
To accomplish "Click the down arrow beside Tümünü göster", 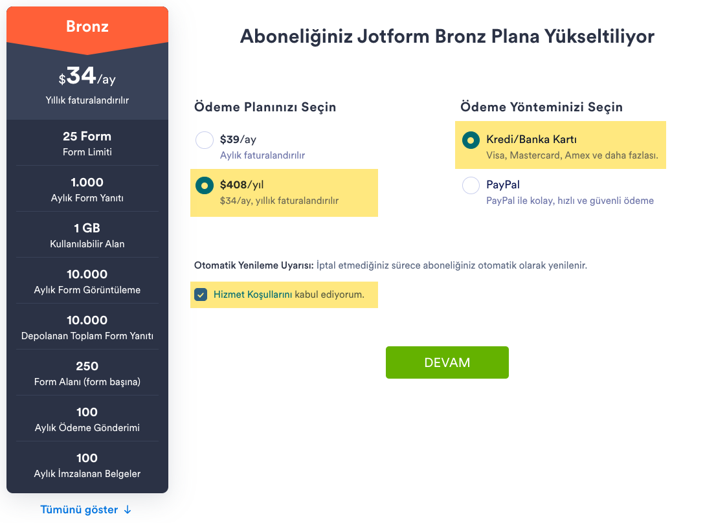I will tap(128, 509).
